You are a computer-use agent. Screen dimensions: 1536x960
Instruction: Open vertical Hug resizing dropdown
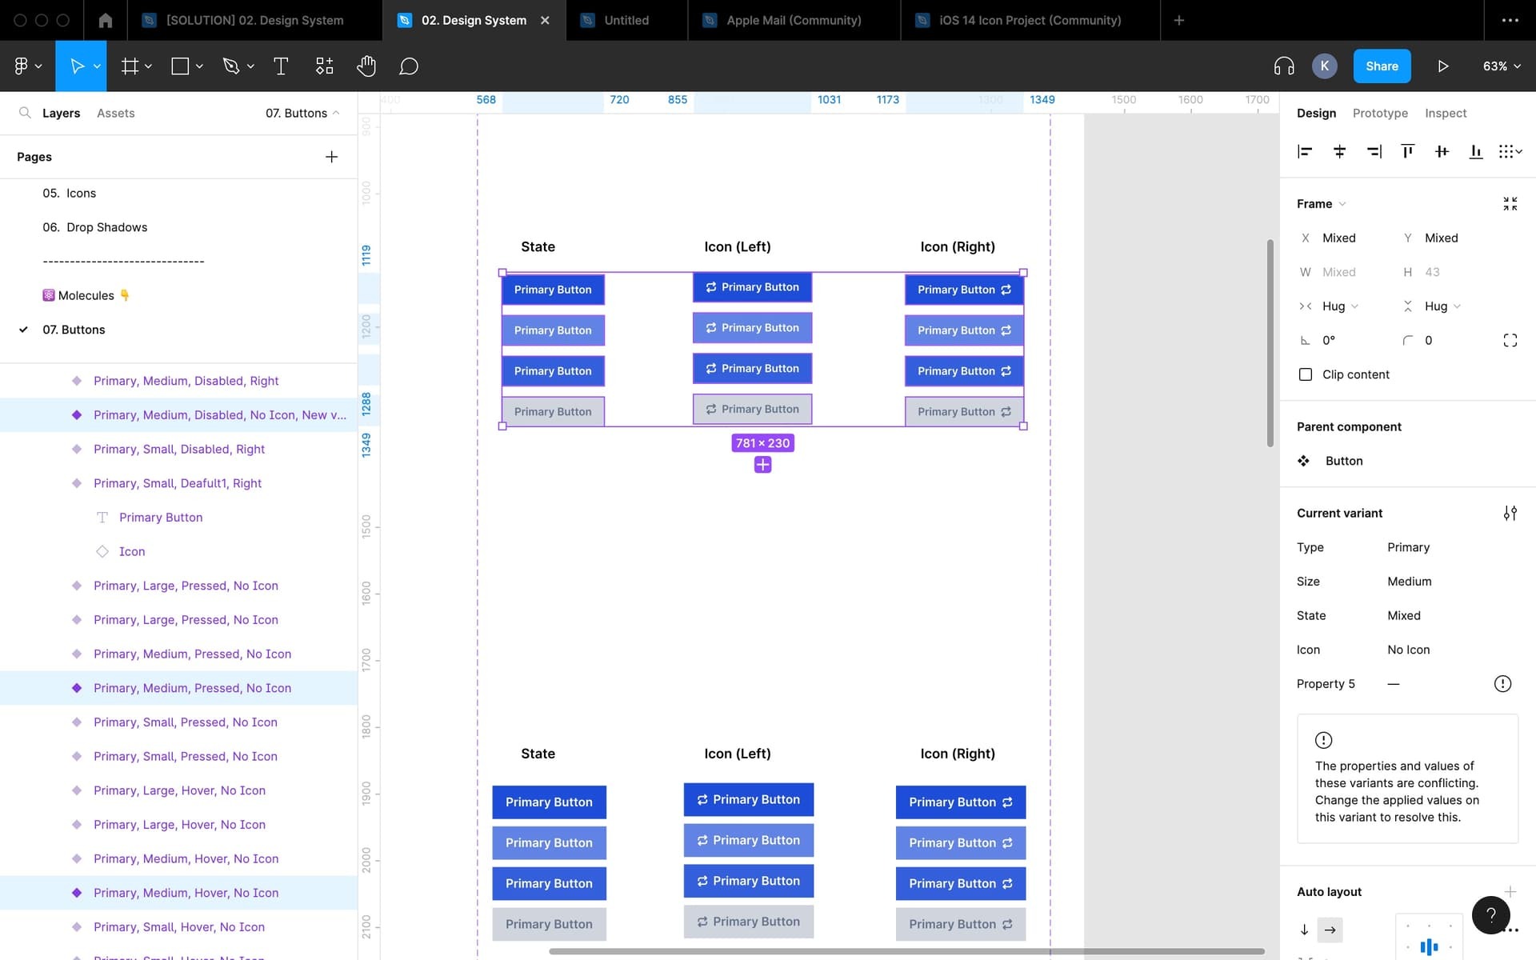tap(1442, 306)
